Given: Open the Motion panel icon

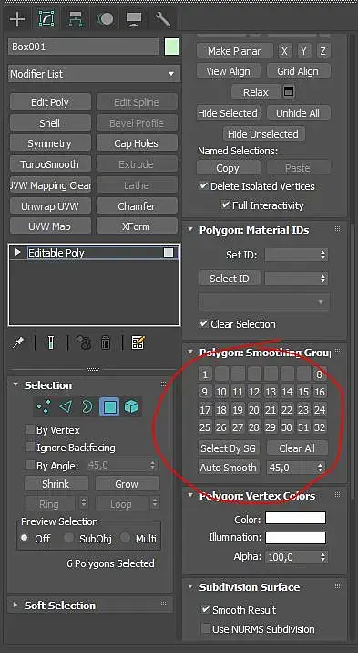Looking at the screenshot, I should 105,19.
